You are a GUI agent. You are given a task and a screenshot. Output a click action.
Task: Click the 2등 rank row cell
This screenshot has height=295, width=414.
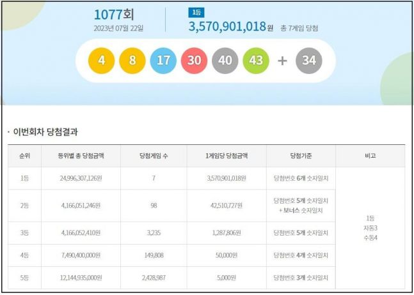click(24, 206)
